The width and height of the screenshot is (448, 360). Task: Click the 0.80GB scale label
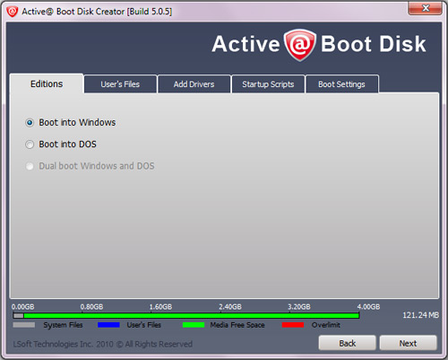coord(91,307)
